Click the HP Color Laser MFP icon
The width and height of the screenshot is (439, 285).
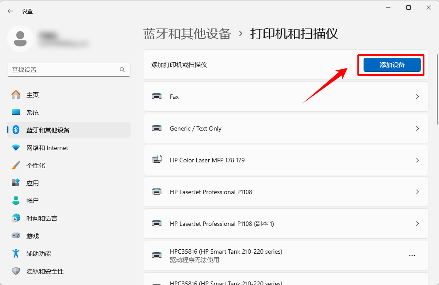(157, 159)
